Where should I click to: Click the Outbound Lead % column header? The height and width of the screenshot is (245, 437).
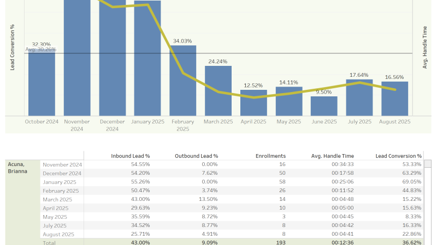click(196, 156)
